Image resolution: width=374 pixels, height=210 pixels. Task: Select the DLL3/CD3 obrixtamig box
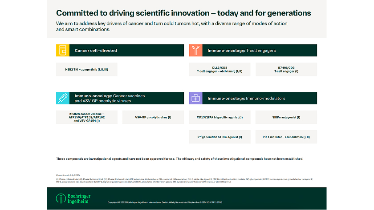pos(220,69)
